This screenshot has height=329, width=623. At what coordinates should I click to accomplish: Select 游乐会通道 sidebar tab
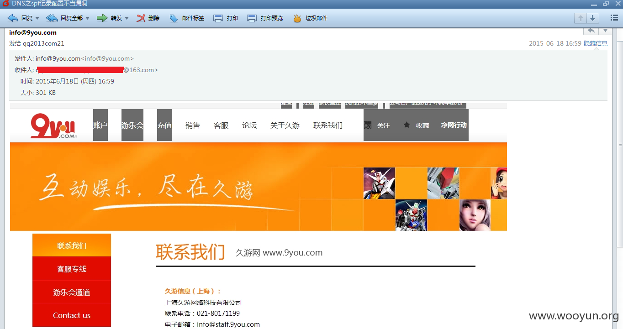tap(72, 292)
